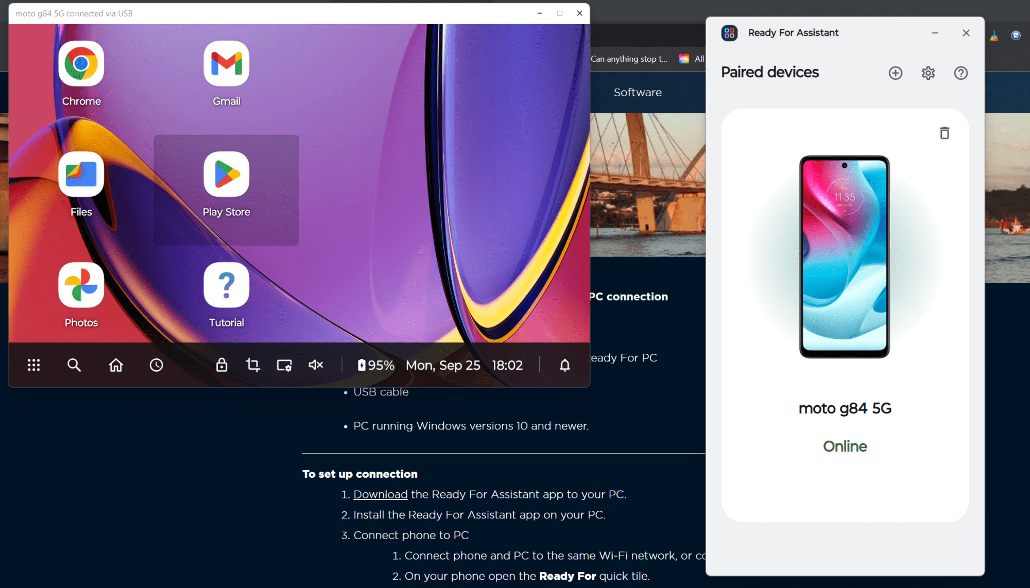Open Ready For Assistant settings gear
Image resolution: width=1030 pixels, height=588 pixels.
coord(928,73)
